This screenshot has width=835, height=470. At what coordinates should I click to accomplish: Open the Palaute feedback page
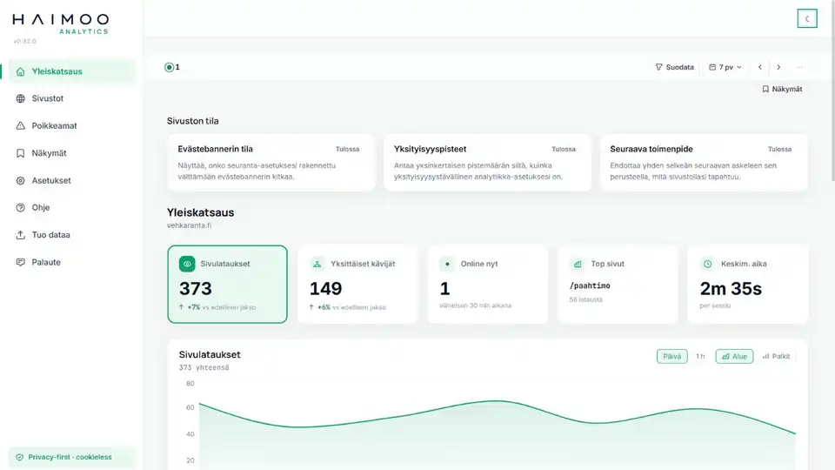click(x=72, y=262)
